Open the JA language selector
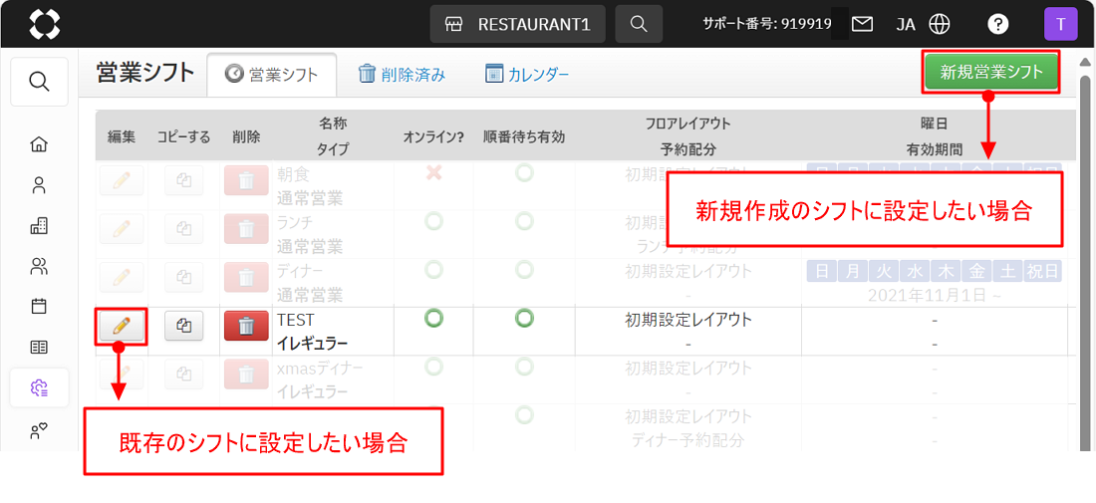The image size is (1096, 503). coord(906,24)
